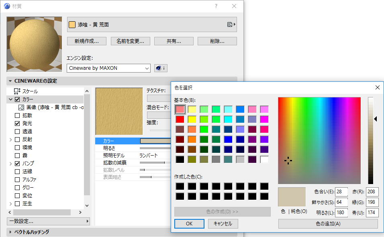
Task: Click the Cinema 4D engine info icon
Action: (161, 68)
